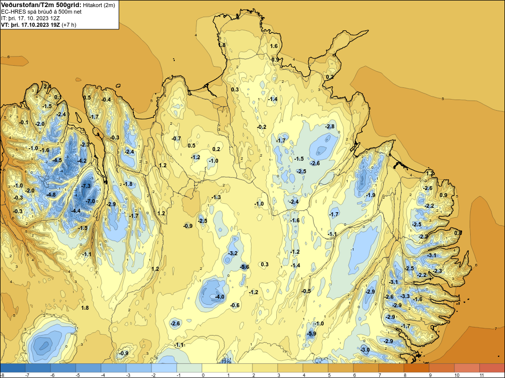
Task: Click the 'EC-HRES spá brúuð á 500m net' line
Action: coord(41,12)
